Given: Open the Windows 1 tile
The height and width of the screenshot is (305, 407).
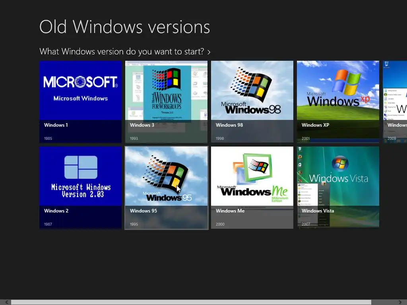Looking at the screenshot, I should [x=80, y=102].
